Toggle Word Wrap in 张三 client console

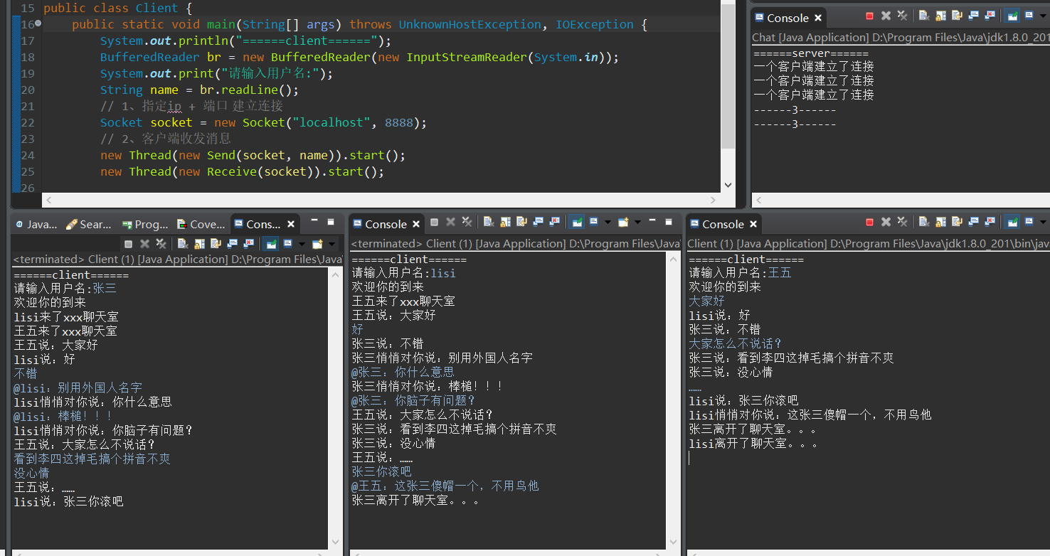[x=216, y=244]
